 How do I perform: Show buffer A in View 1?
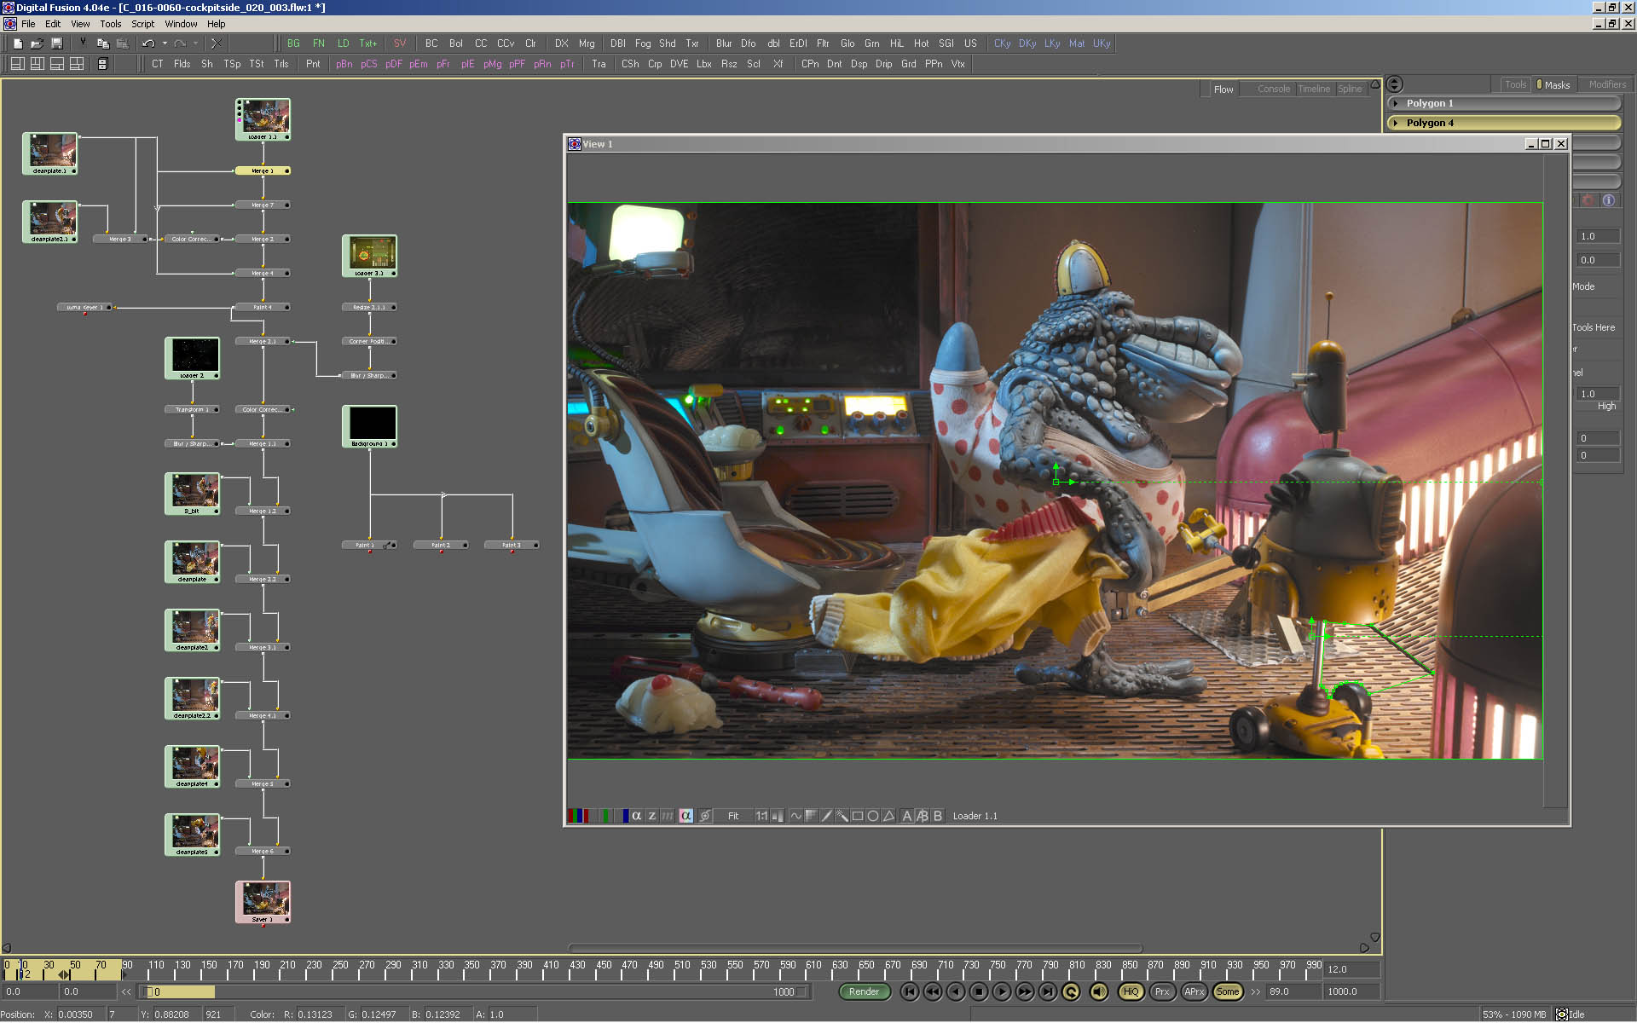pyautogui.click(x=906, y=816)
